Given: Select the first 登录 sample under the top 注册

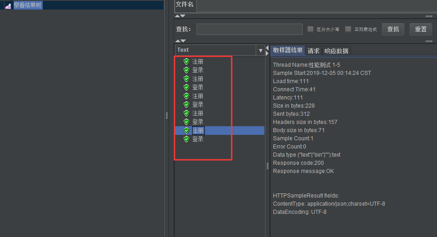Looking at the screenshot, I should 198,70.
